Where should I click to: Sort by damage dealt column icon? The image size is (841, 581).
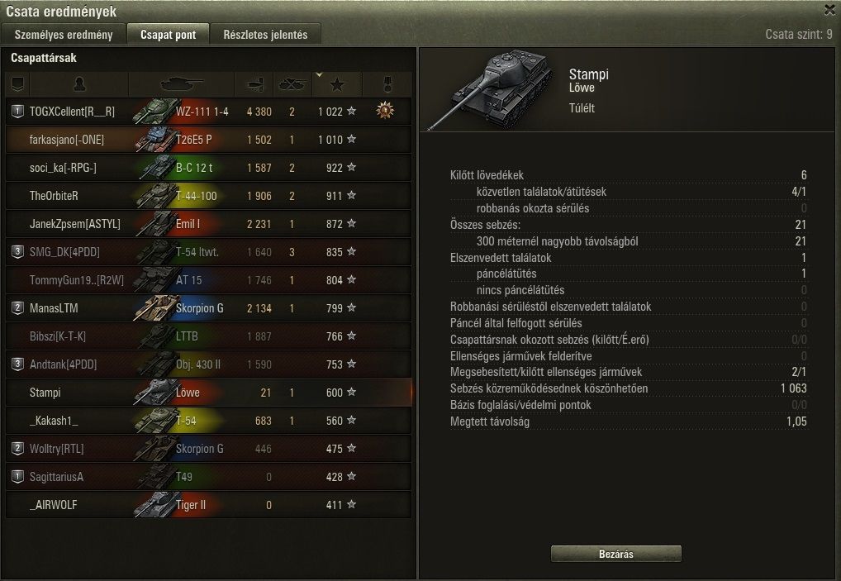click(x=254, y=84)
